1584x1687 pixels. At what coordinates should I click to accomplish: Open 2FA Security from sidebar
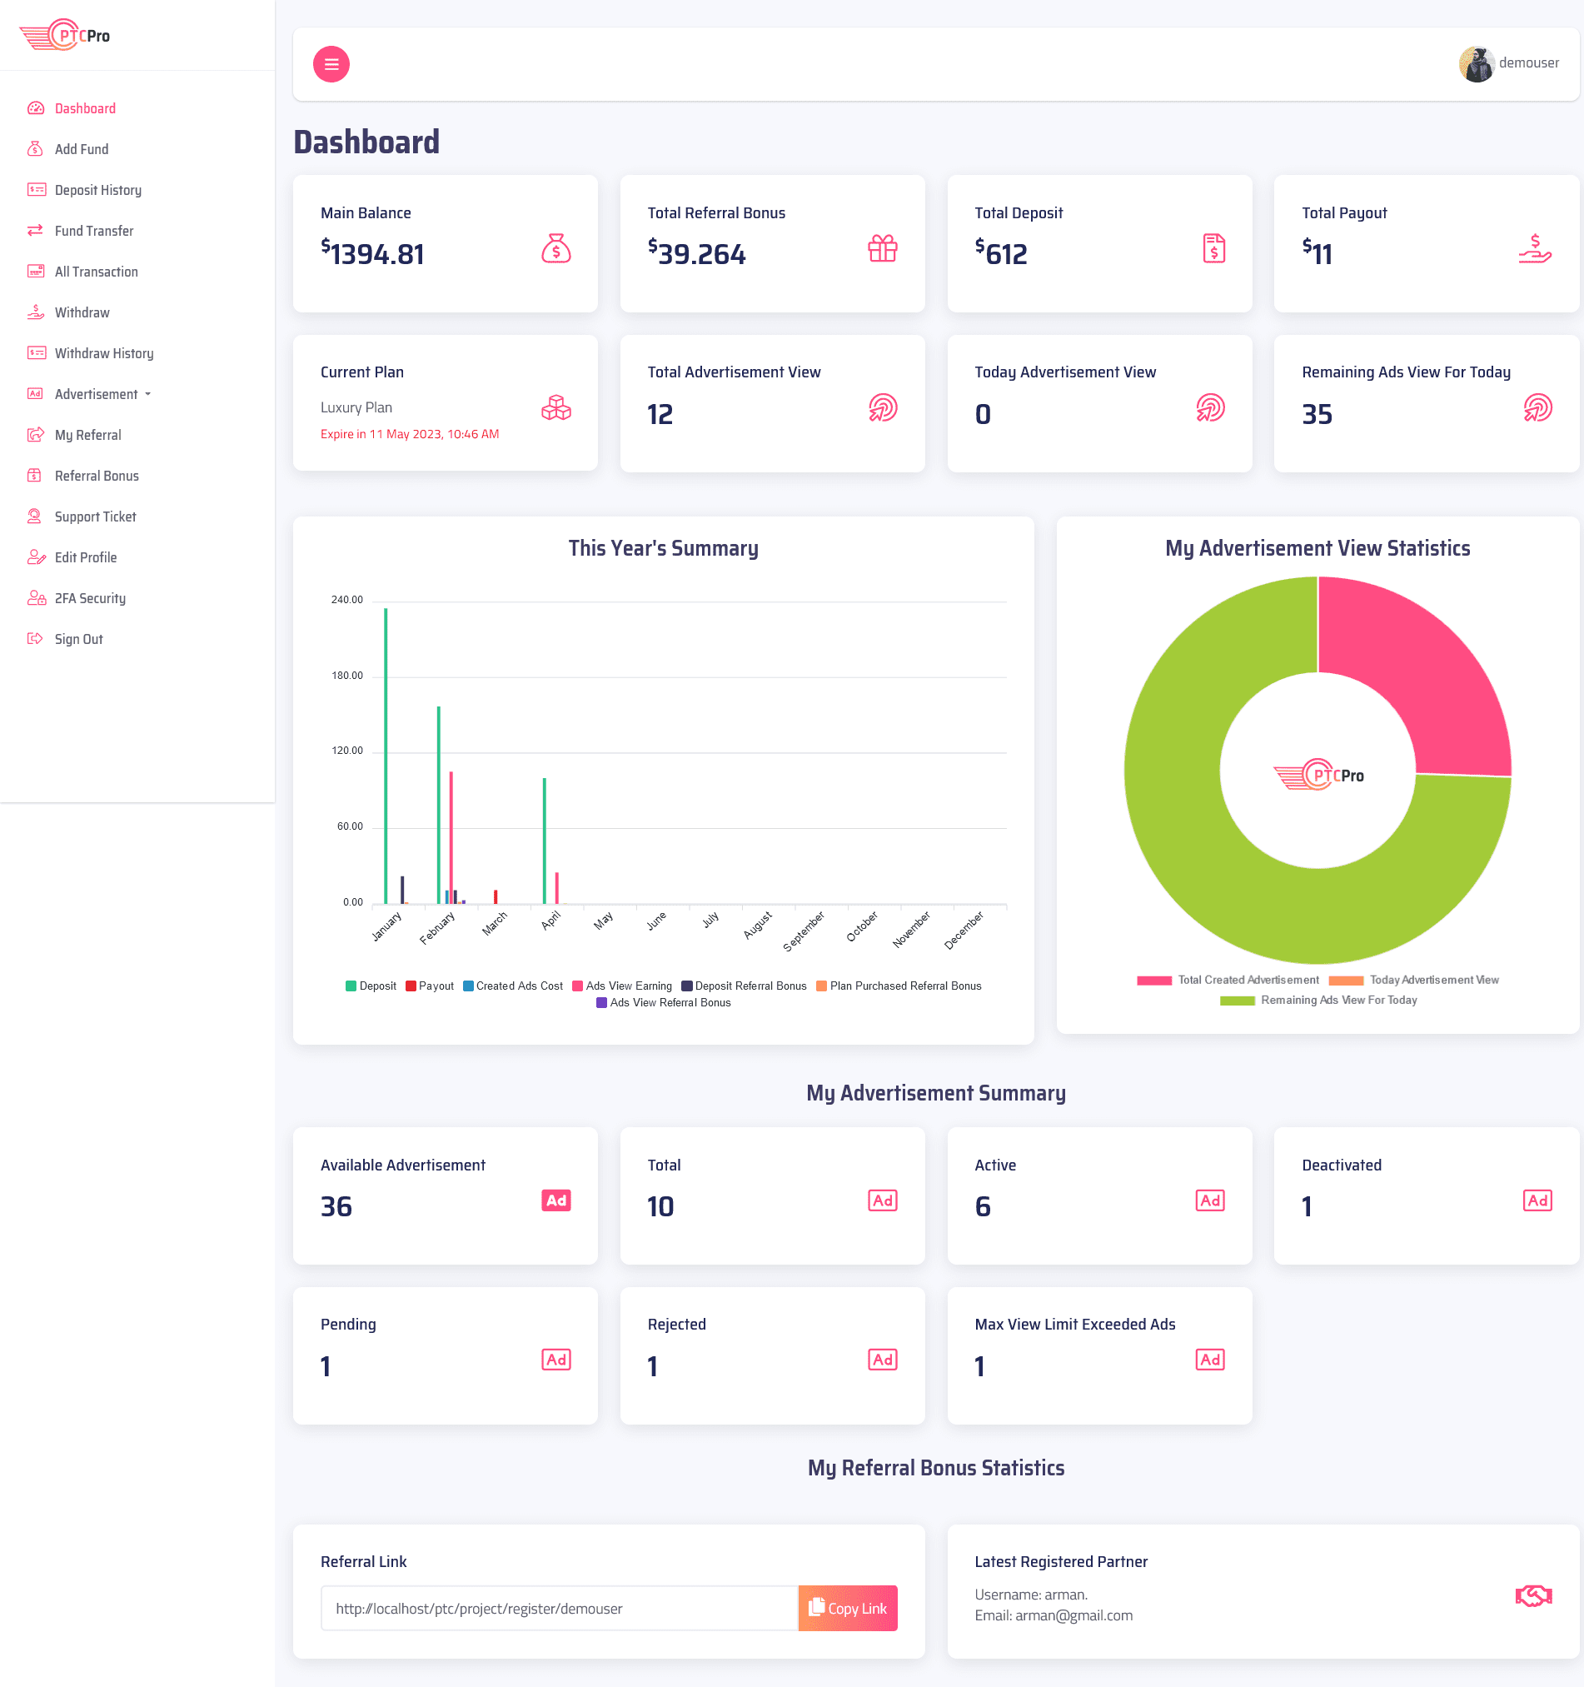90,599
